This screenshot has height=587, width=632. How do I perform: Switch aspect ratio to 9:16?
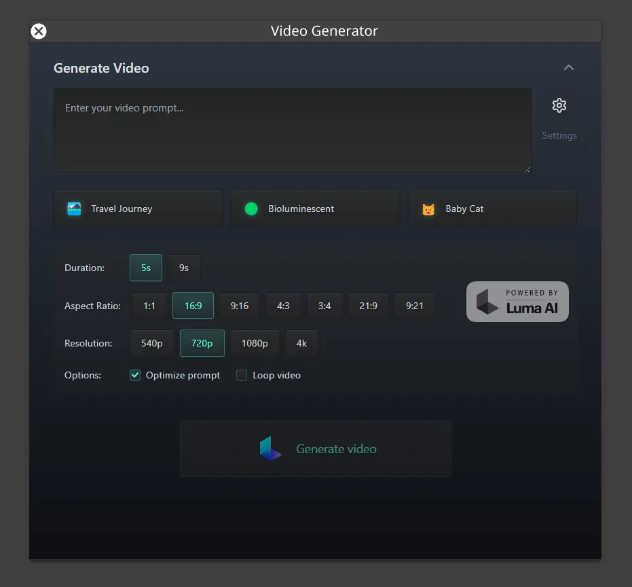239,305
